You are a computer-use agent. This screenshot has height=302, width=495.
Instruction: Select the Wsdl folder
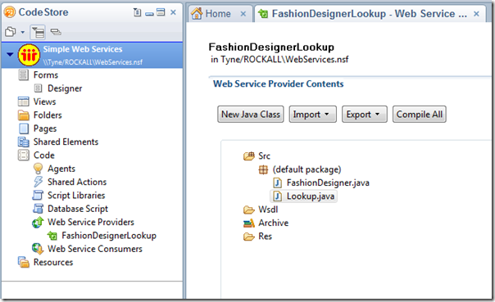click(x=268, y=210)
